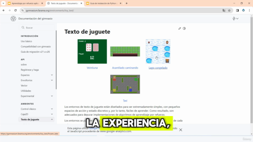Open the Taxi text link
The height and width of the screenshot is (142, 253).
click(x=125, y=101)
